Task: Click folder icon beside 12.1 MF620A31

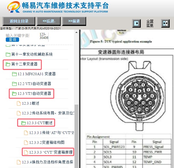Action: point(14,74)
